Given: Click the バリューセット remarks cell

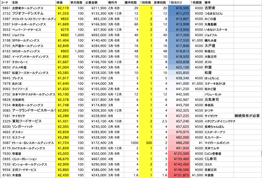Looking at the screenshot, I should click(x=219, y=94).
